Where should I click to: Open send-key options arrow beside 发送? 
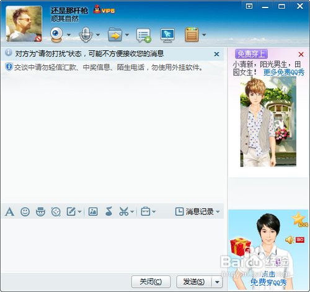tap(217, 282)
